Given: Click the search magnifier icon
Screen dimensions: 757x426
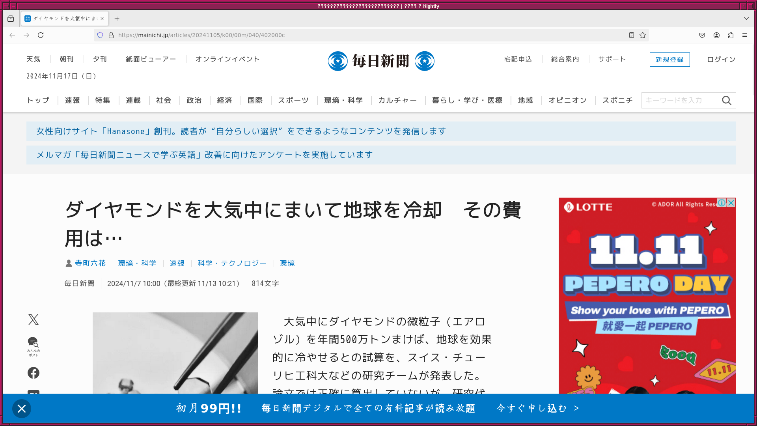Looking at the screenshot, I should click(x=727, y=101).
